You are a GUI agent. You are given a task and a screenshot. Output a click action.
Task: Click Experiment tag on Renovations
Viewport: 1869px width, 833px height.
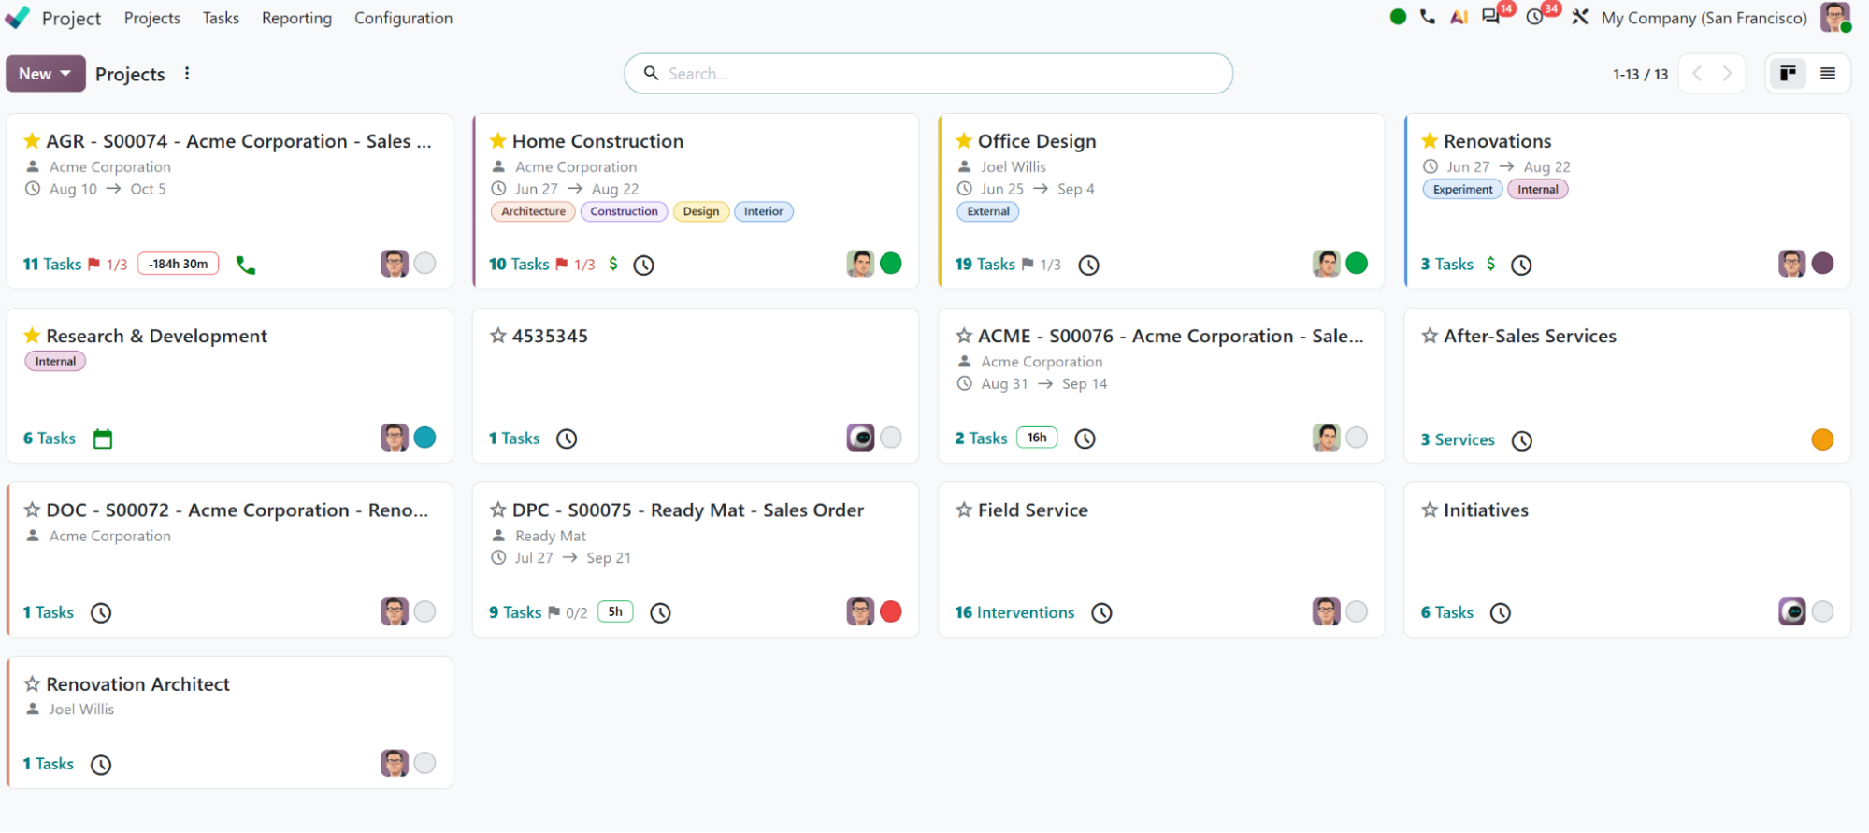(1462, 189)
